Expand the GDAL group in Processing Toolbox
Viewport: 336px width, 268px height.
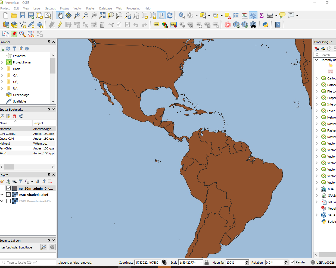tap(317, 189)
